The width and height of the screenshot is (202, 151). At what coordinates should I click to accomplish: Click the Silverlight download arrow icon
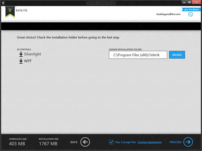[21, 54]
